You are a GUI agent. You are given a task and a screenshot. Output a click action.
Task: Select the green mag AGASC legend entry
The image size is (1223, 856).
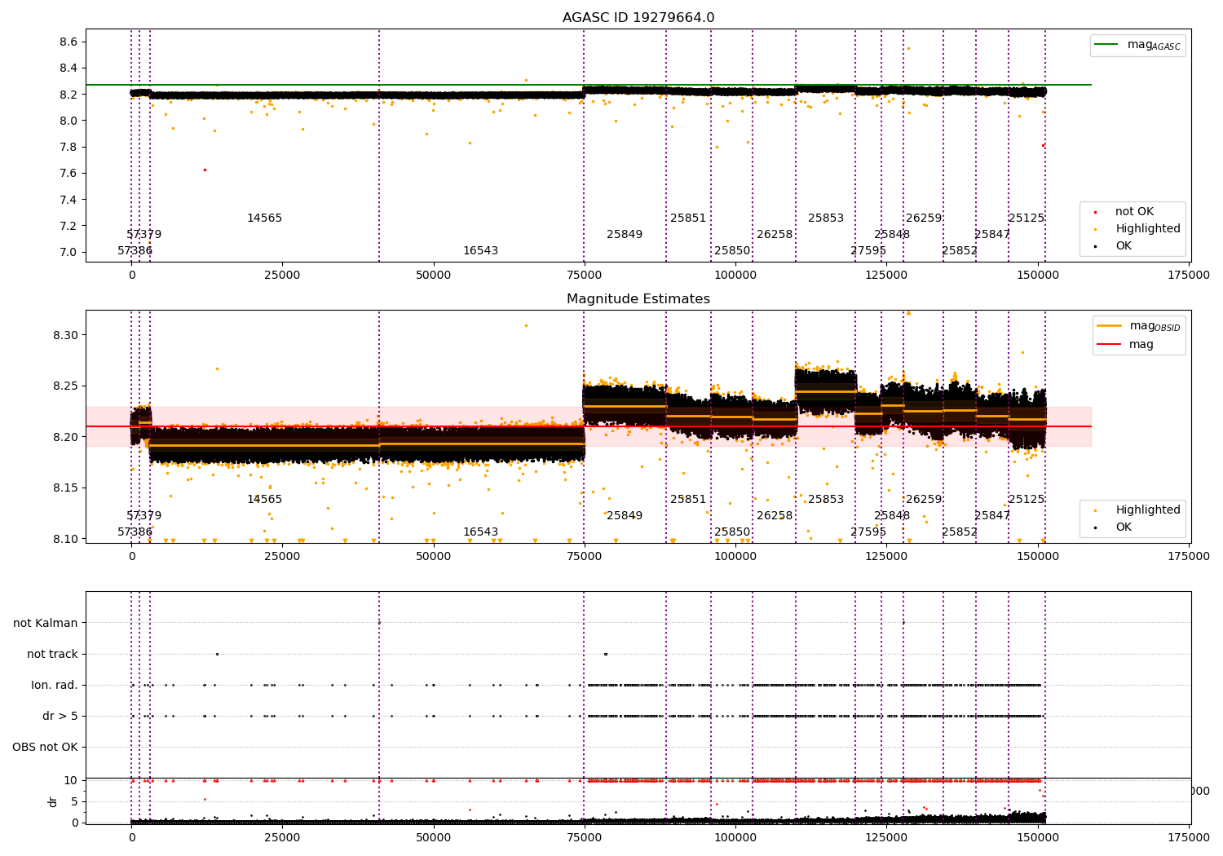tap(1138, 45)
